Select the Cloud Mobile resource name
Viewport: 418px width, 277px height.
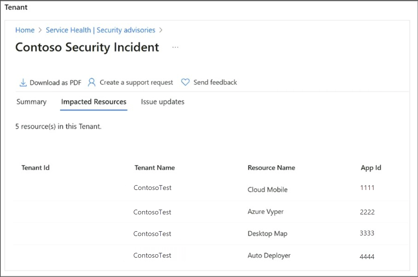268,190
